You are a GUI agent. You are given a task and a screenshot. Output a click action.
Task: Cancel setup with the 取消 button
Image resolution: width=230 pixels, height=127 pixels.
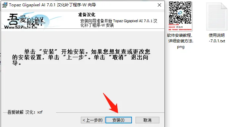[x=147, y=120]
